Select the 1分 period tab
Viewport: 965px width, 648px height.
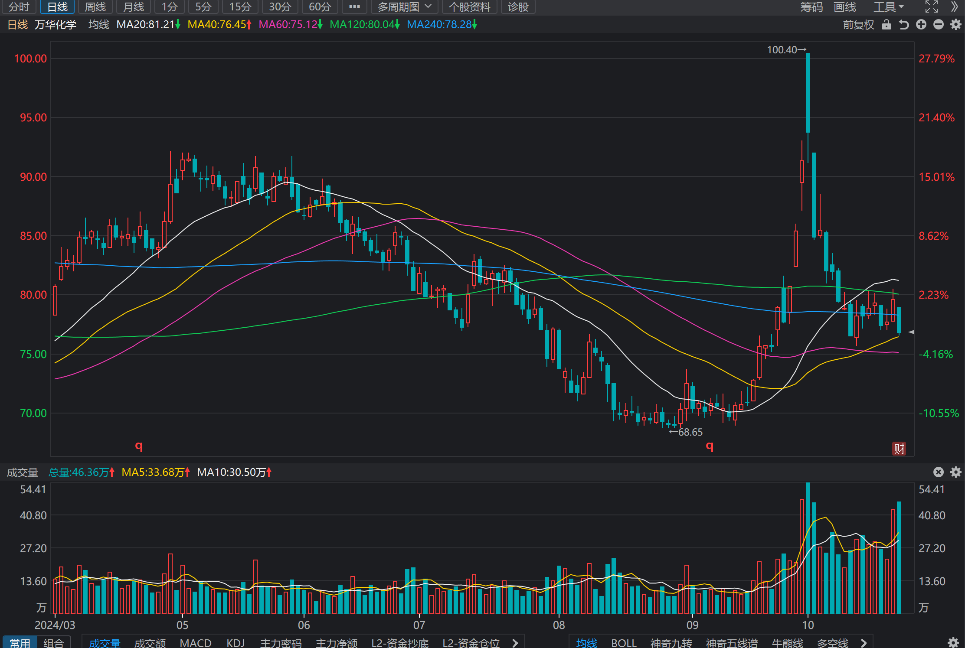click(x=170, y=7)
